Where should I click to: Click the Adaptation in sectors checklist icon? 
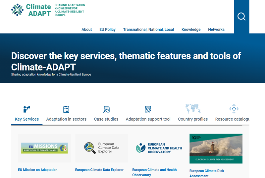tap(66, 109)
